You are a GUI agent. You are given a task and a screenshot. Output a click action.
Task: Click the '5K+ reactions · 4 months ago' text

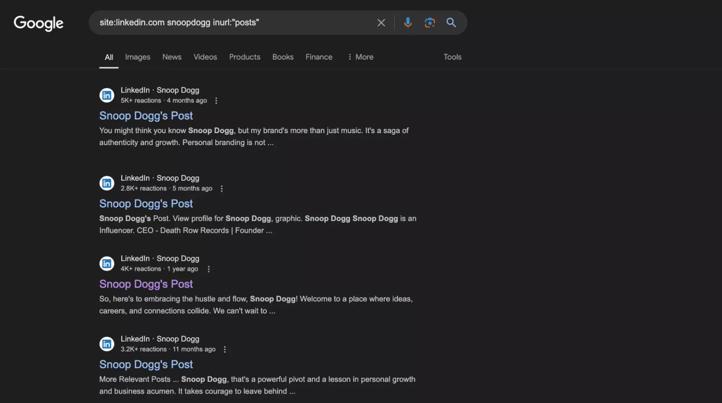click(164, 101)
